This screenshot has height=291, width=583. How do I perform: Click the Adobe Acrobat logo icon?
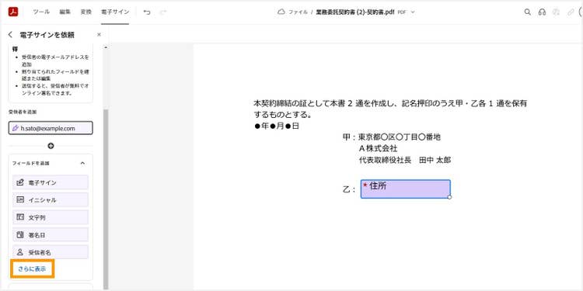click(13, 12)
